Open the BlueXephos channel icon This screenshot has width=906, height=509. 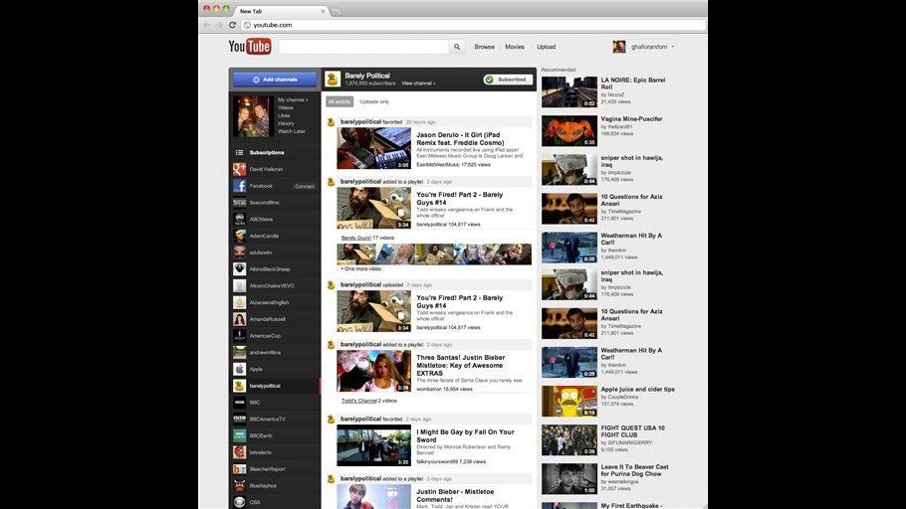pos(239,486)
